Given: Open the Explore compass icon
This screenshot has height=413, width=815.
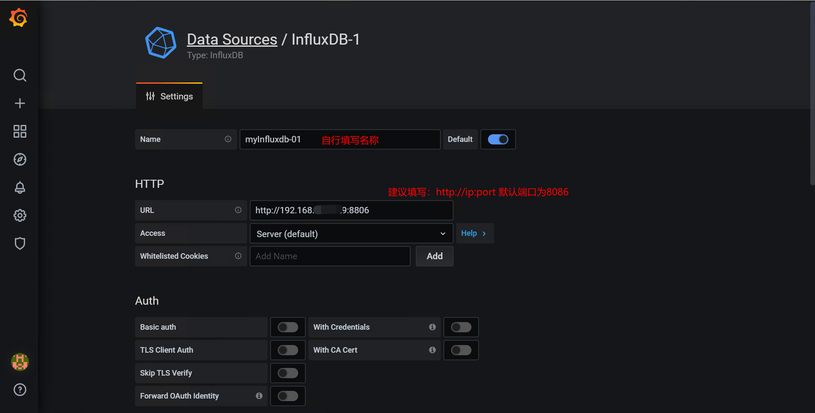Looking at the screenshot, I should (20, 159).
